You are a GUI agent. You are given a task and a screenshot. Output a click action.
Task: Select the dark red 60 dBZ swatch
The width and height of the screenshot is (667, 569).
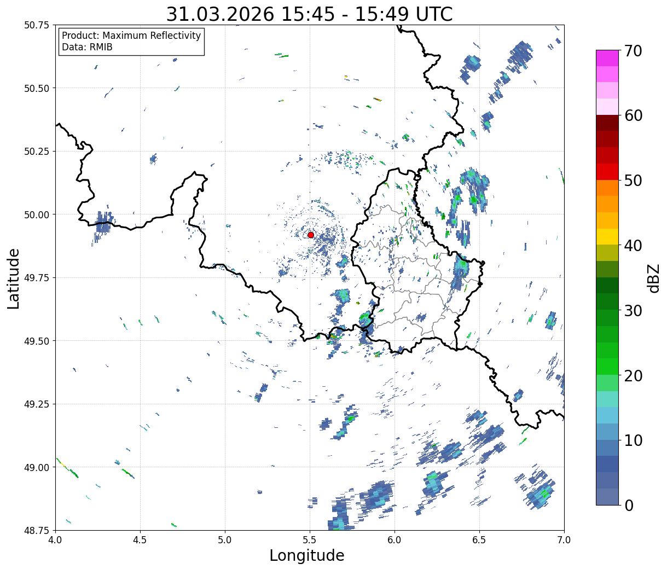pyautogui.click(x=607, y=123)
